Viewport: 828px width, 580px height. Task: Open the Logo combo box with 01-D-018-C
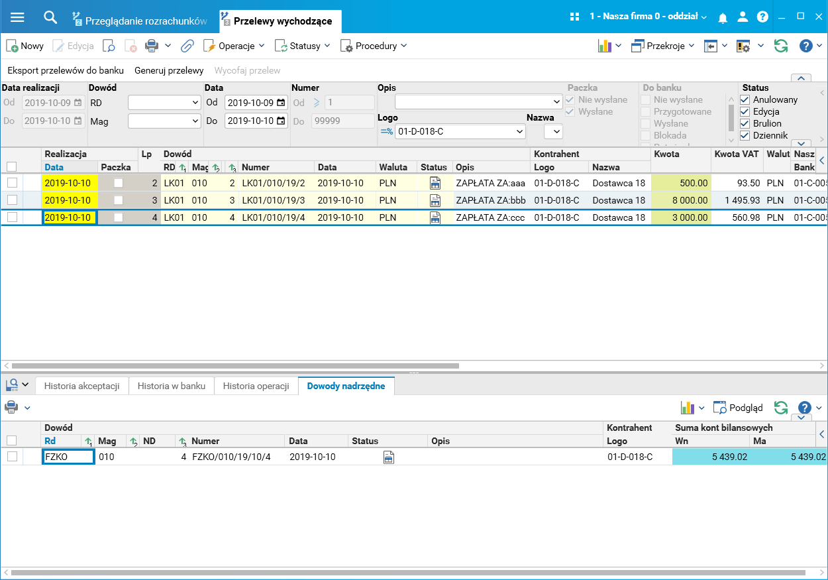tap(460, 131)
